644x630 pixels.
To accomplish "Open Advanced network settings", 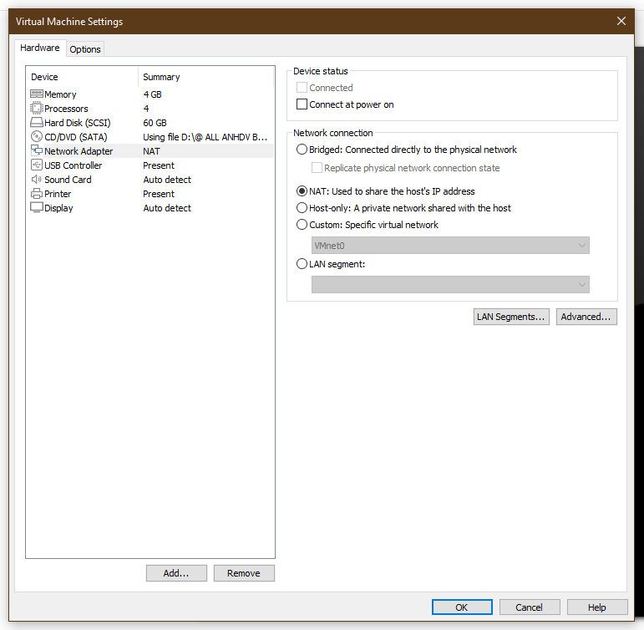I will pos(586,317).
